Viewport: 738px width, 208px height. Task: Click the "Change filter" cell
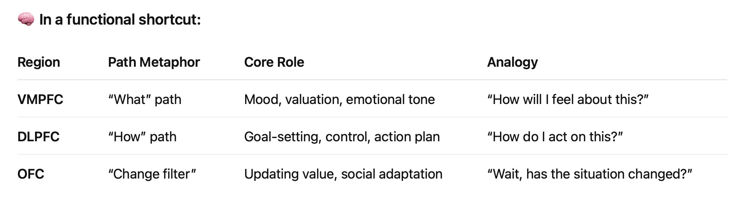click(x=152, y=174)
